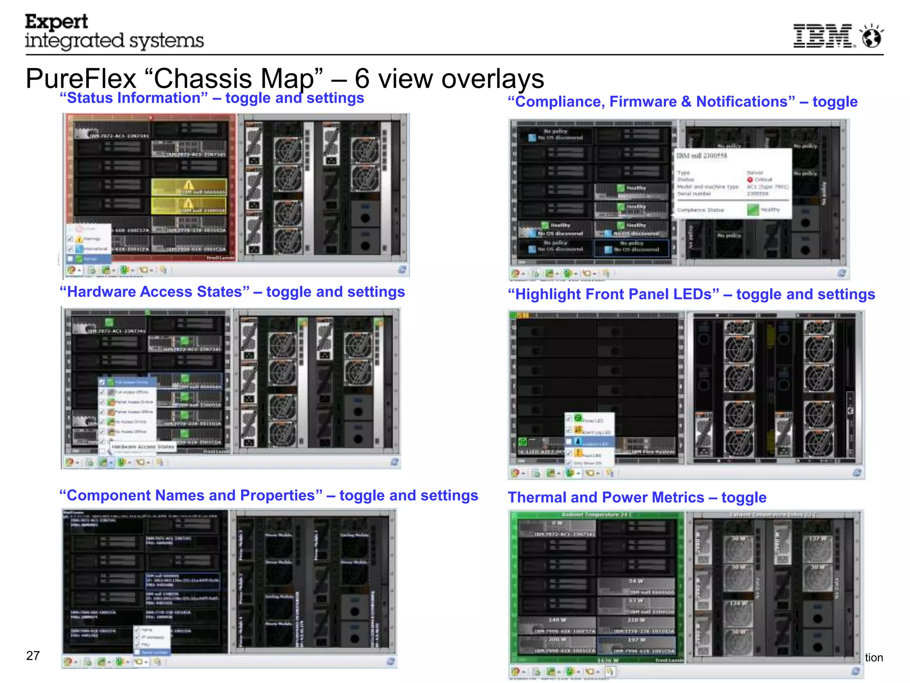Viewport: 910px width, 683px height.
Task: Click front panel LED icon in Status panel toolbar
Action: coord(124,269)
